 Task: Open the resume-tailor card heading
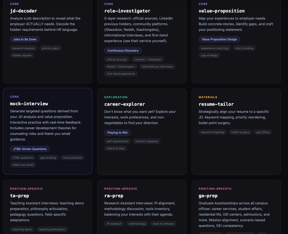tap(216, 104)
